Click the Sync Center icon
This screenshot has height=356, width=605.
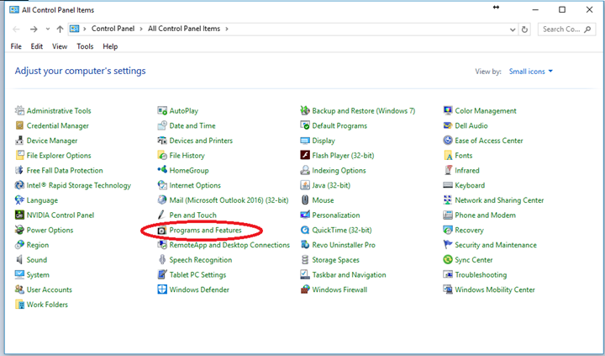point(448,260)
